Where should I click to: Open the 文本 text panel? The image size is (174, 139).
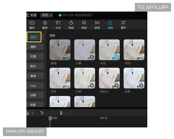(58, 25)
